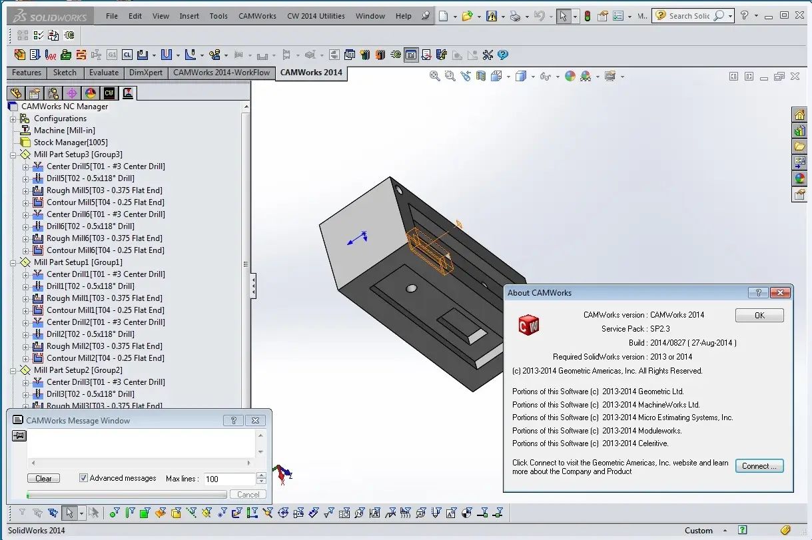Click OK in About CAMWorks dialog

pyautogui.click(x=759, y=316)
